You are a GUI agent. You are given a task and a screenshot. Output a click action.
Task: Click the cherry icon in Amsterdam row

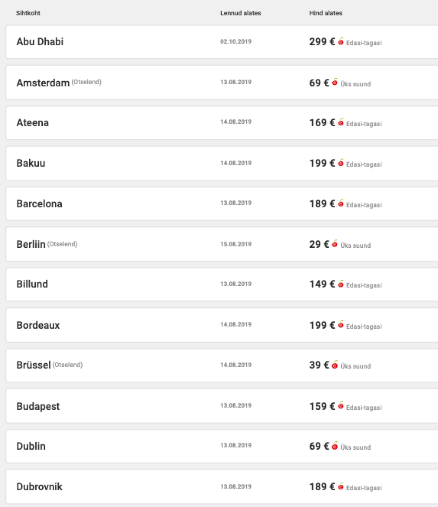coord(335,82)
